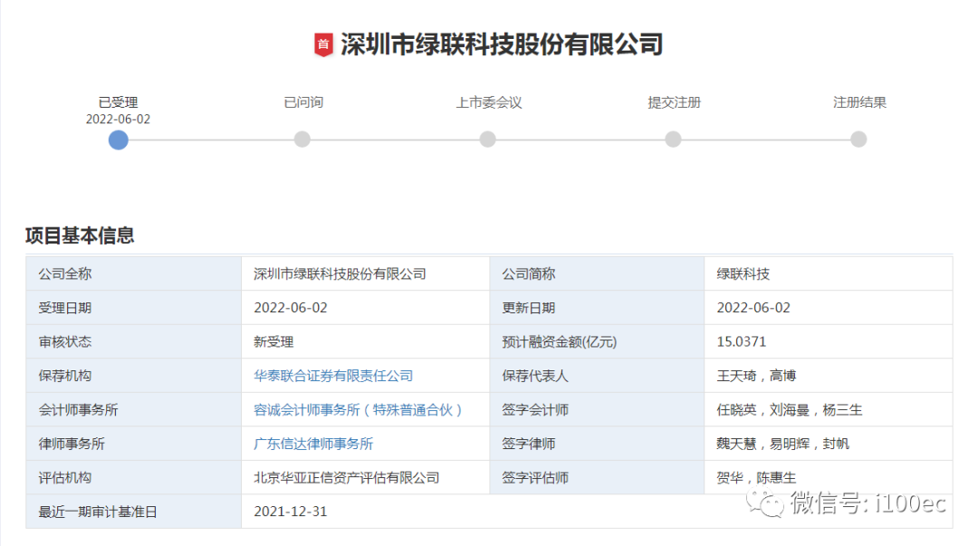The width and height of the screenshot is (978, 546).
Task: Click the 绿联科技 value cell
Action: coord(829,273)
